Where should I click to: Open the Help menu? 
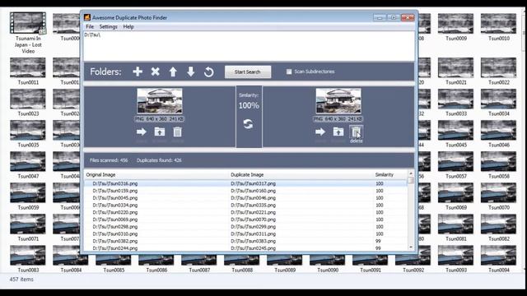coord(128,26)
